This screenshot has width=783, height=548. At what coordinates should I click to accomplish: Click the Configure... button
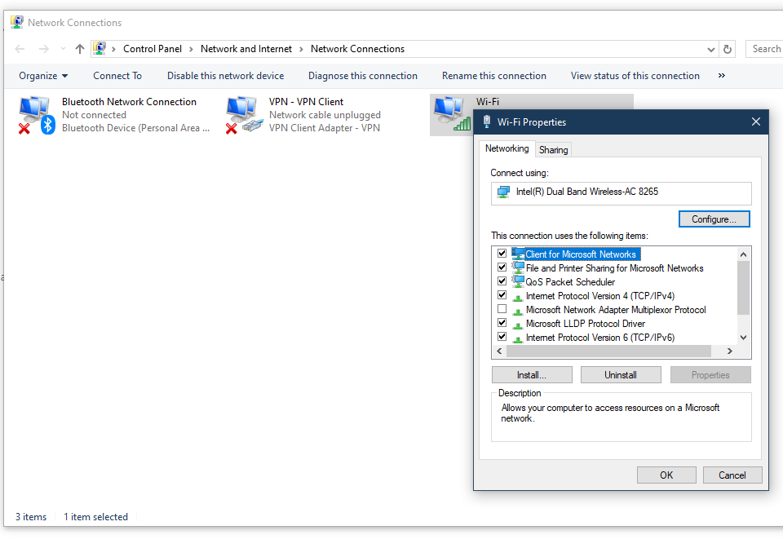714,219
